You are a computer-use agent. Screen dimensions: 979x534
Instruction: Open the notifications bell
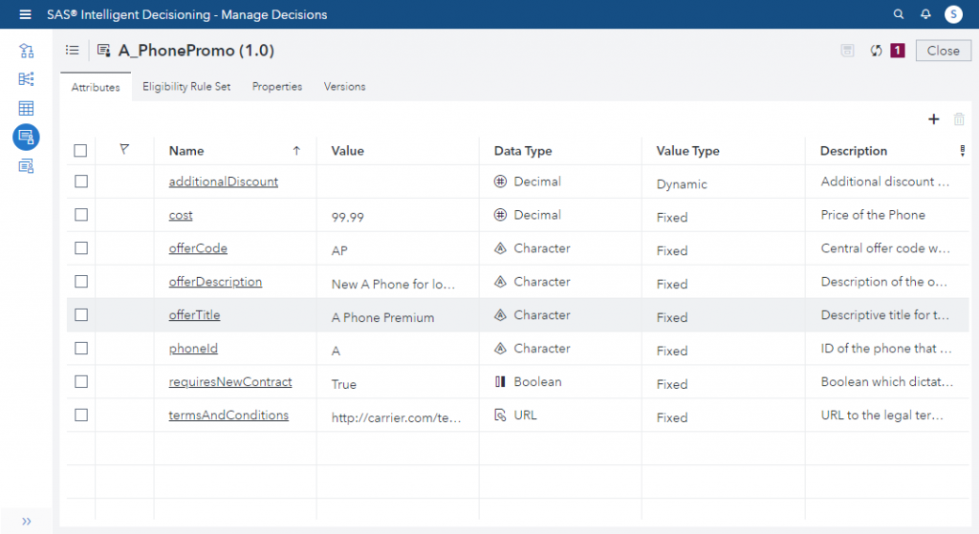click(x=925, y=14)
